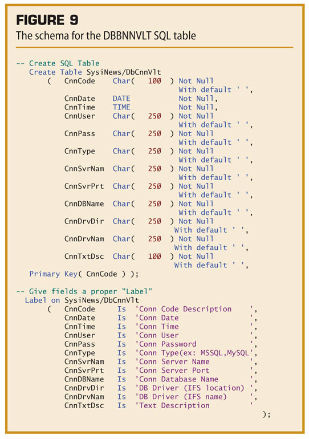Image resolution: width=309 pixels, height=439 pixels.
Task: Click the comment '-- Create SQL Table'
Action: click(58, 63)
